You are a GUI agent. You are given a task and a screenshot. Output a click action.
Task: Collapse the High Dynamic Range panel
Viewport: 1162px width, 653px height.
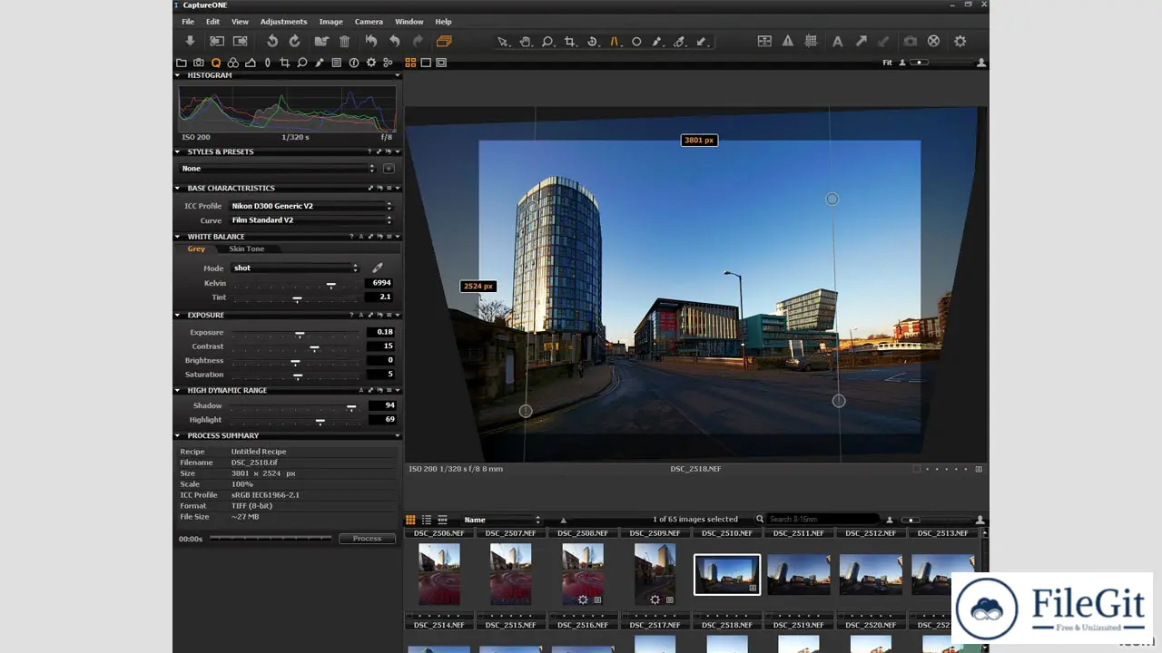[178, 390]
